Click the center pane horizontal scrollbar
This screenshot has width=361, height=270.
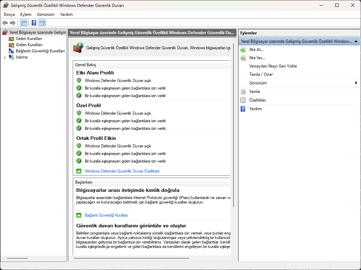tap(131, 258)
